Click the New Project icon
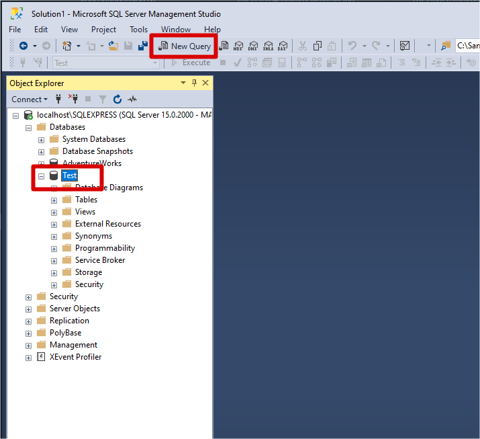 click(66, 46)
